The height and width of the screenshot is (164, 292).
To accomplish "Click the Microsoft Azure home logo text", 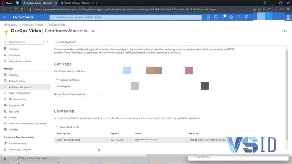I will point(23,17).
